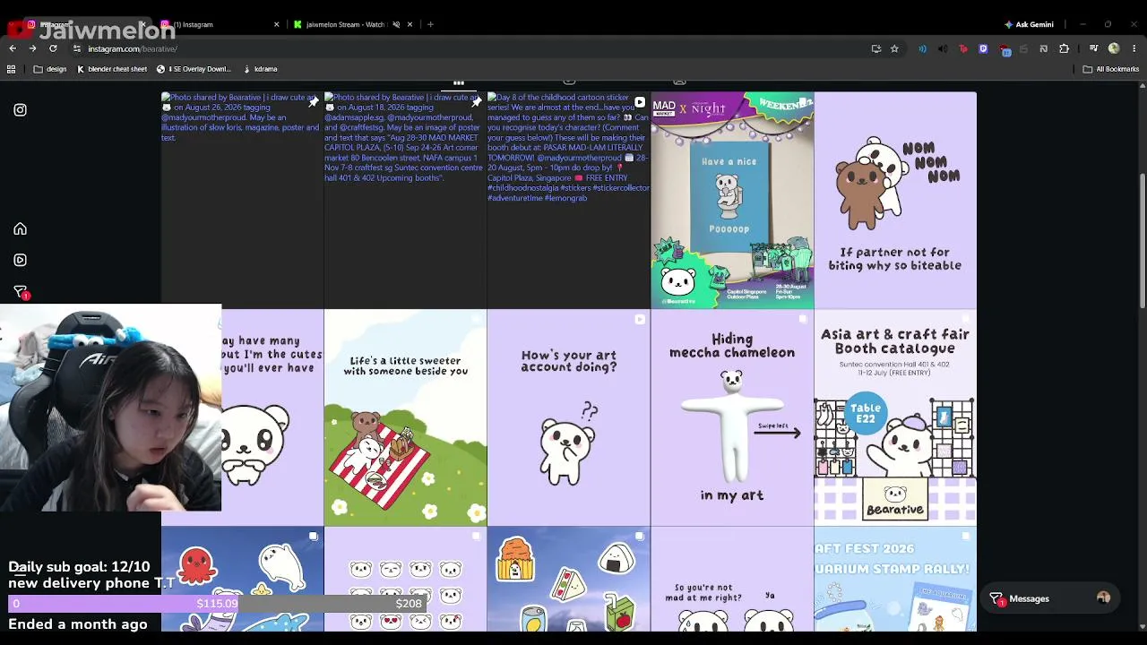Open the All Bookmarks folder
Viewport: 1147px width, 645px height.
[1110, 69]
